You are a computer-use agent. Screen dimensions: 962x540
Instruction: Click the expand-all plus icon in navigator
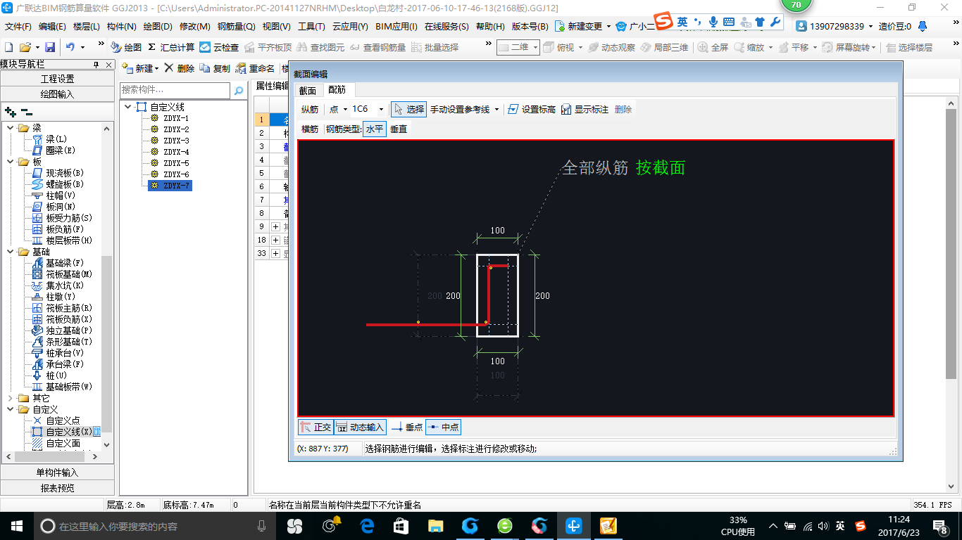pos(11,111)
